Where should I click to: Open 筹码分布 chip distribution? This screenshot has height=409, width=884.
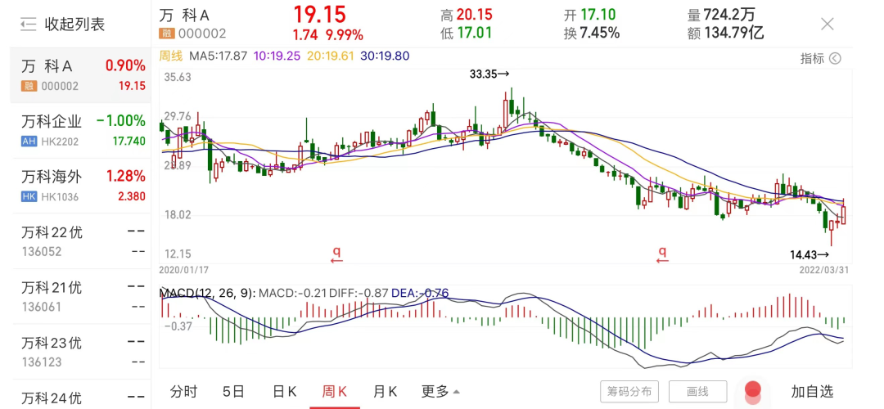pos(629,391)
